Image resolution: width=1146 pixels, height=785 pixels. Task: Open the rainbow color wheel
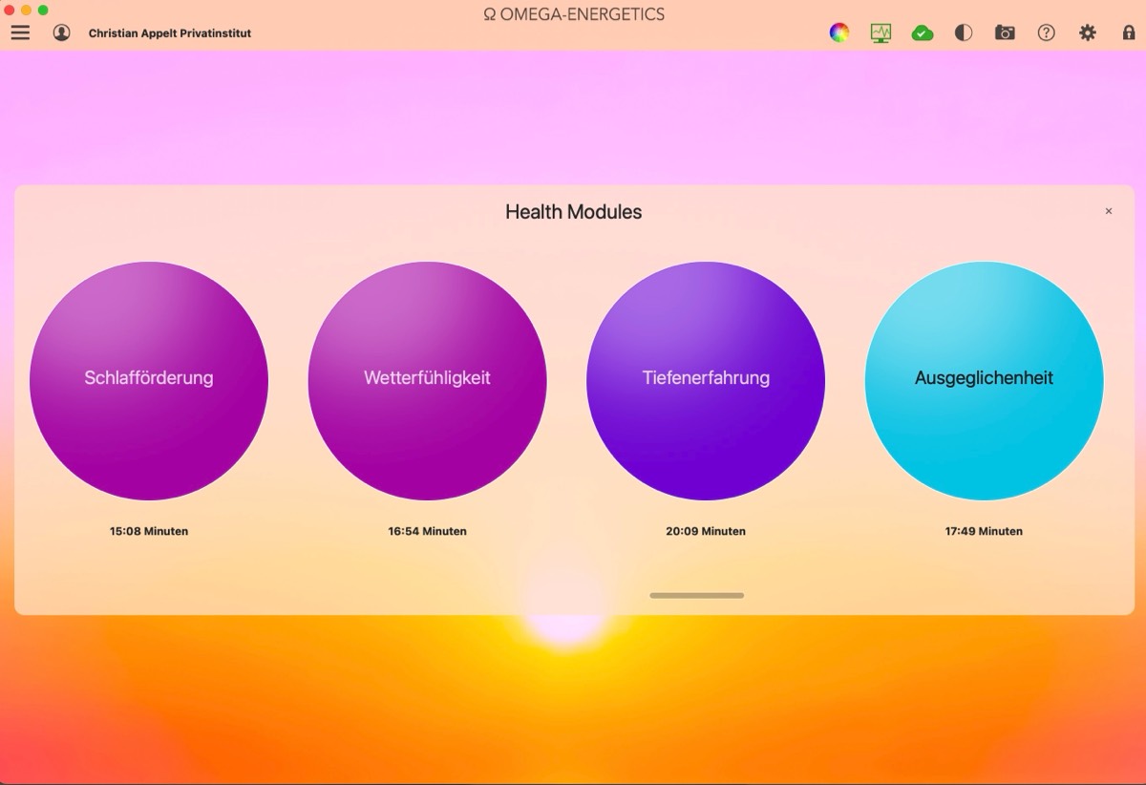838,32
